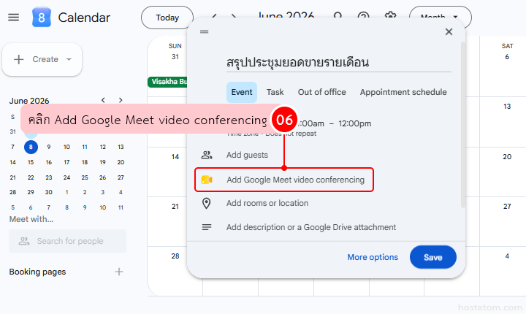Select June 15 in mini calendar
Screen dimensions: 526x314
tap(31, 162)
